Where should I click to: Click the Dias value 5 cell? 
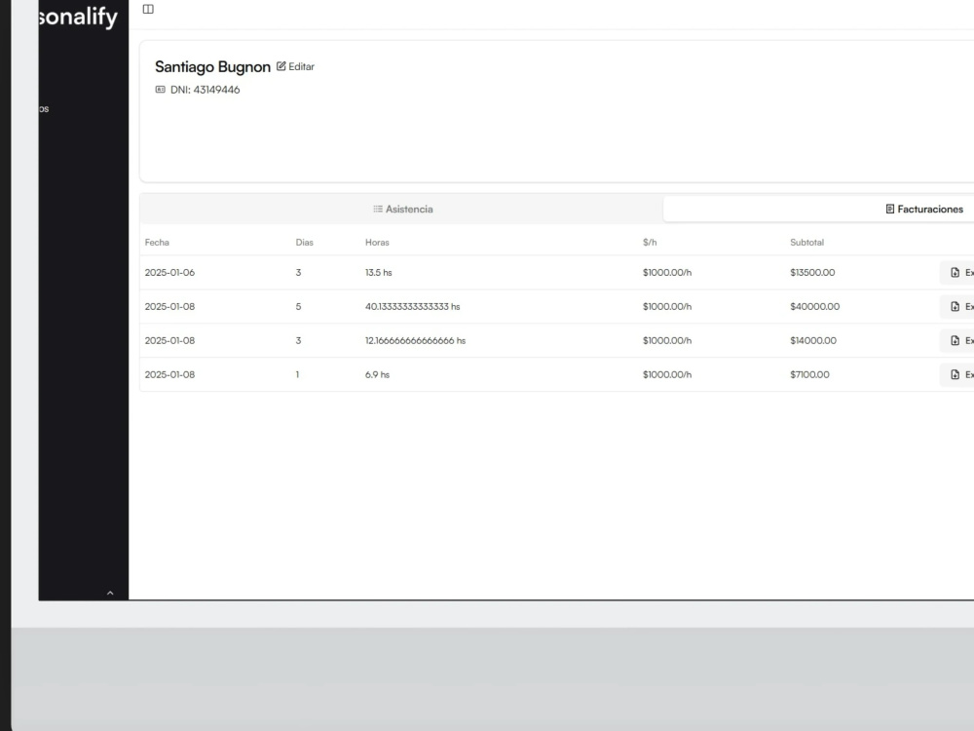point(298,306)
